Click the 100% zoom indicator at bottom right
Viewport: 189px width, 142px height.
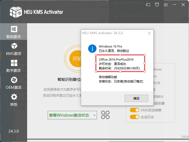click(185, 137)
